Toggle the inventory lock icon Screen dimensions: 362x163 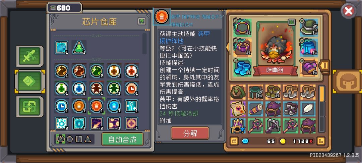tap(234, 141)
